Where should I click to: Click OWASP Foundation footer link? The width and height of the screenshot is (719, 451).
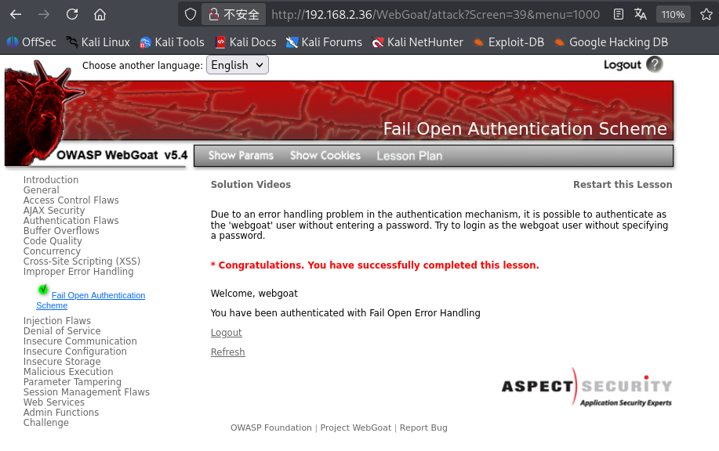coord(271,428)
